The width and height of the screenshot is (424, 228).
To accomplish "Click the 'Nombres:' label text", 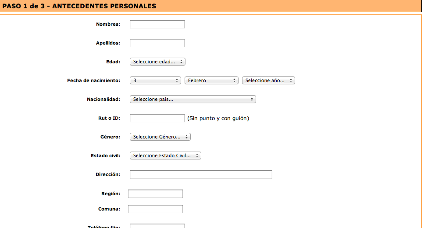I will (108, 24).
